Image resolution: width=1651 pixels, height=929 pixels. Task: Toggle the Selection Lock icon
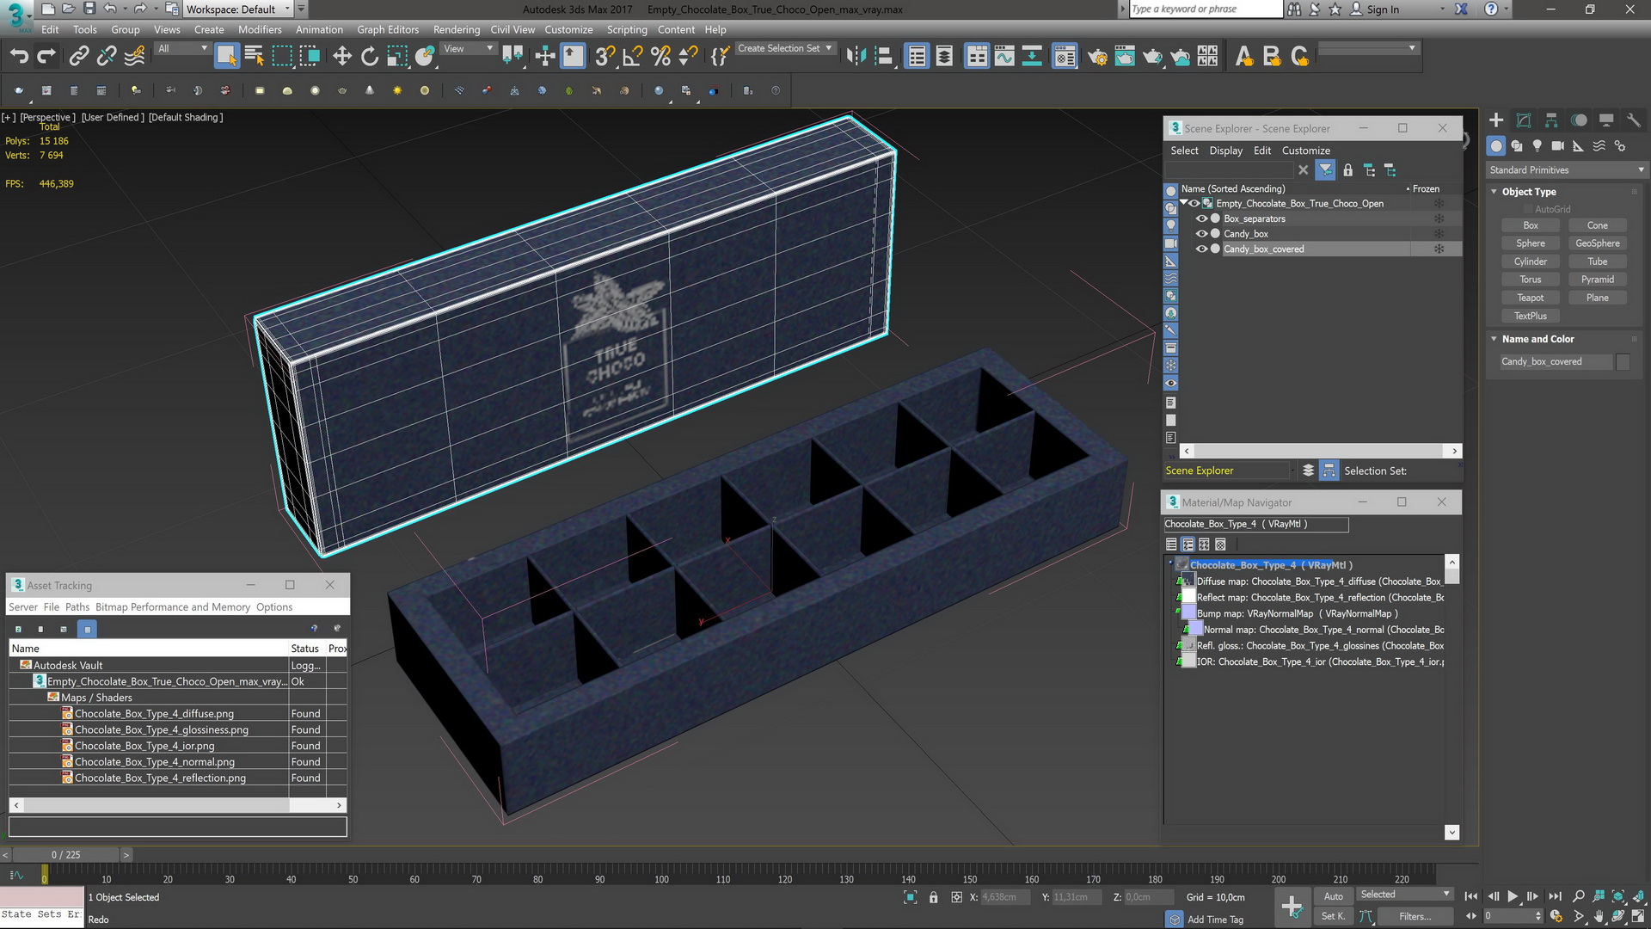tap(933, 897)
